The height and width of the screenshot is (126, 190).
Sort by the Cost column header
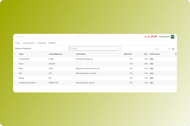pyautogui.click(x=145, y=54)
